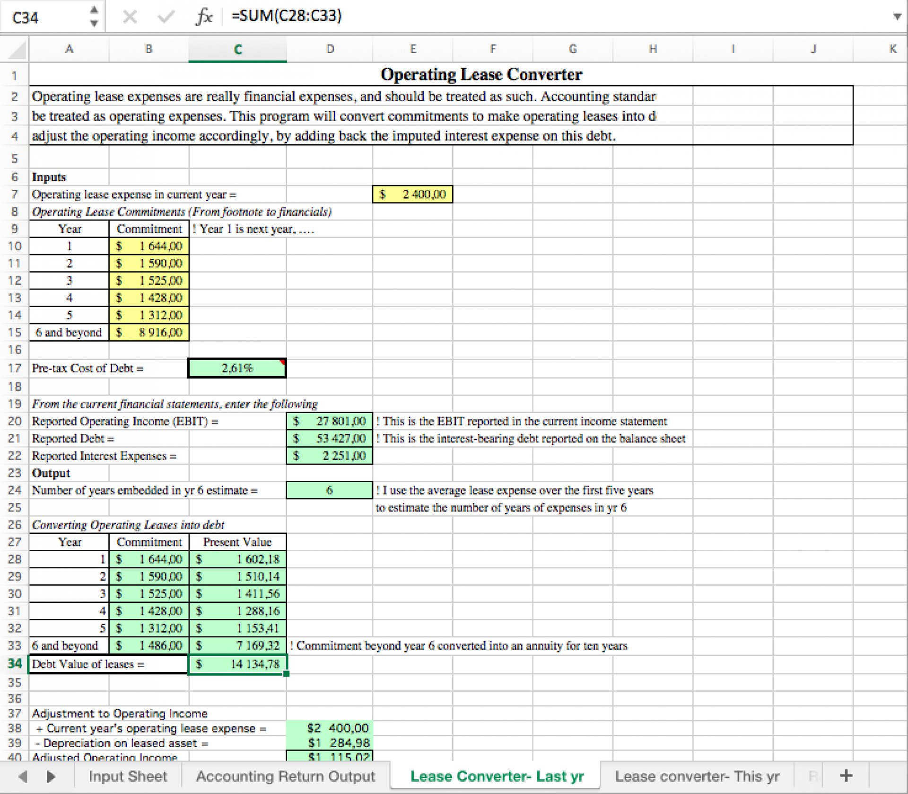
Task: Select present value cell 7 169,32
Action: click(237, 645)
